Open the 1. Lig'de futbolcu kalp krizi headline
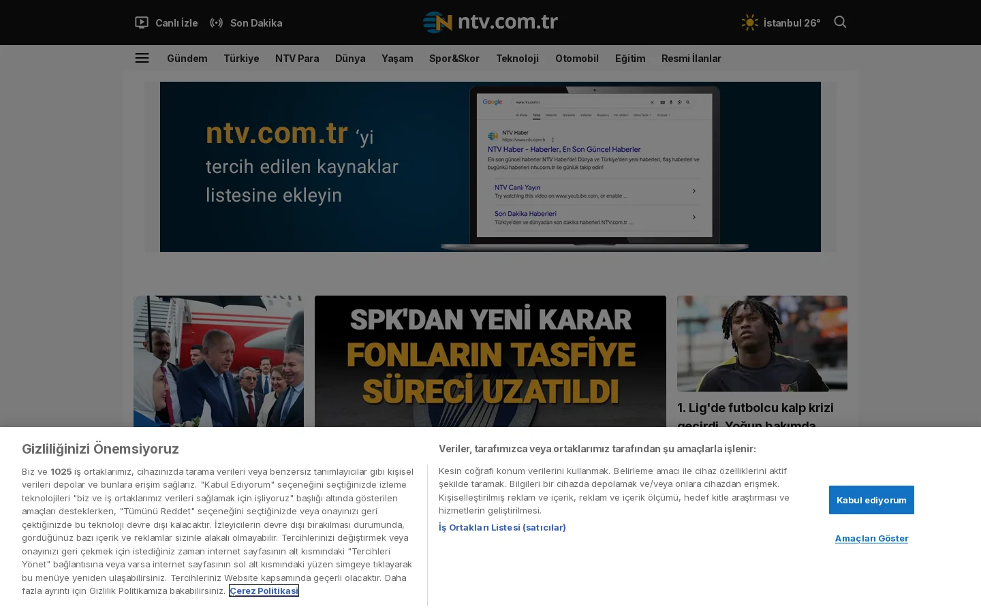This screenshot has height=613, width=981. [756, 414]
